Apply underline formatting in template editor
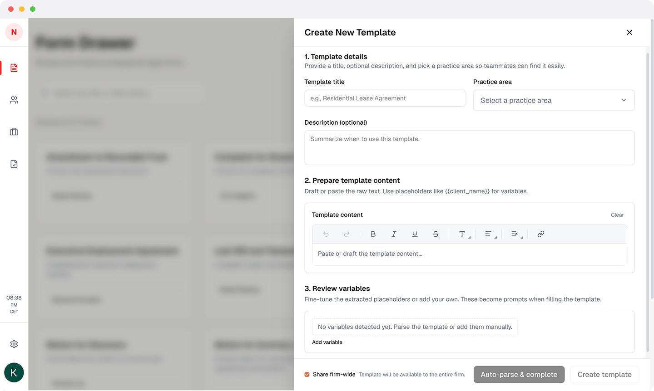Viewport: 654px width, 391px height. pyautogui.click(x=415, y=234)
